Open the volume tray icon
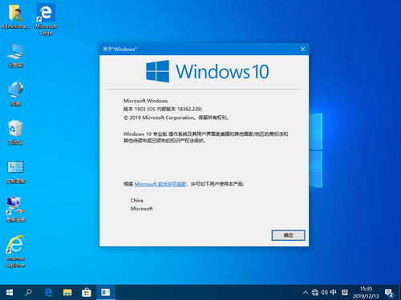 coord(324,293)
